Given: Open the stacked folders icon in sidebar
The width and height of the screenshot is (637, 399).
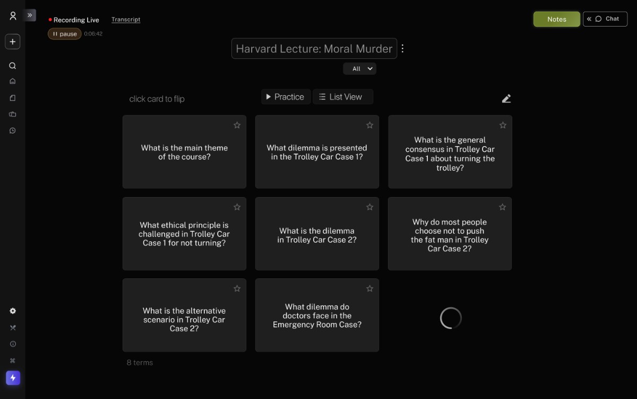Looking at the screenshot, I should click(13, 114).
